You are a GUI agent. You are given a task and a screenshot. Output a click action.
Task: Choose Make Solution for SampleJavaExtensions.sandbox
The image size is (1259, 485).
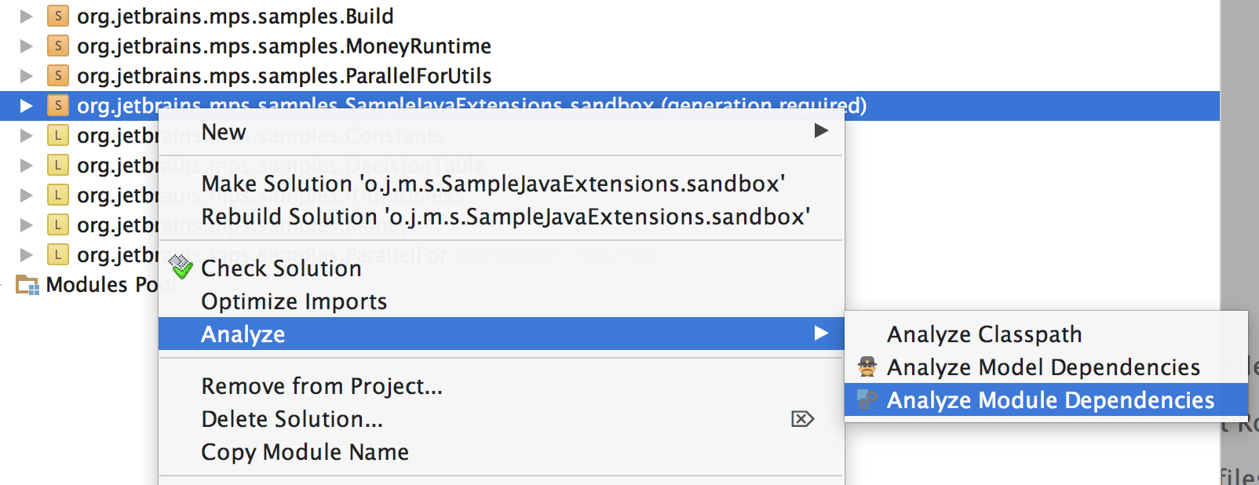[493, 184]
